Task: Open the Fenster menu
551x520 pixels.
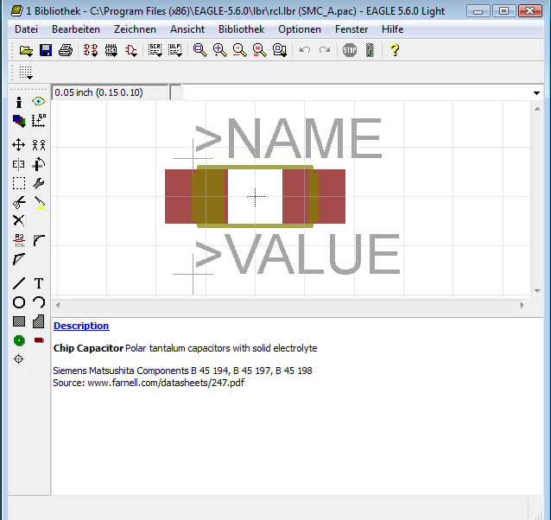Action: click(351, 29)
